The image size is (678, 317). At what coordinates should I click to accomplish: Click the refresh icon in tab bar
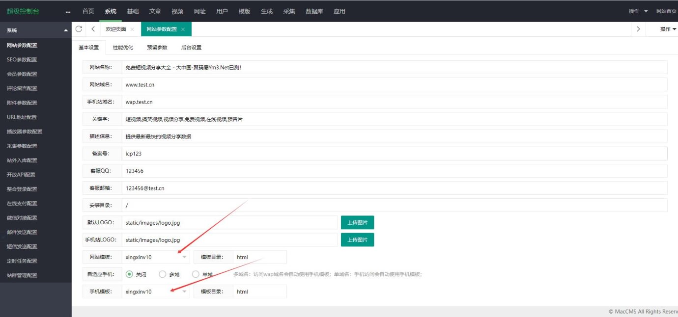pyautogui.click(x=79, y=29)
